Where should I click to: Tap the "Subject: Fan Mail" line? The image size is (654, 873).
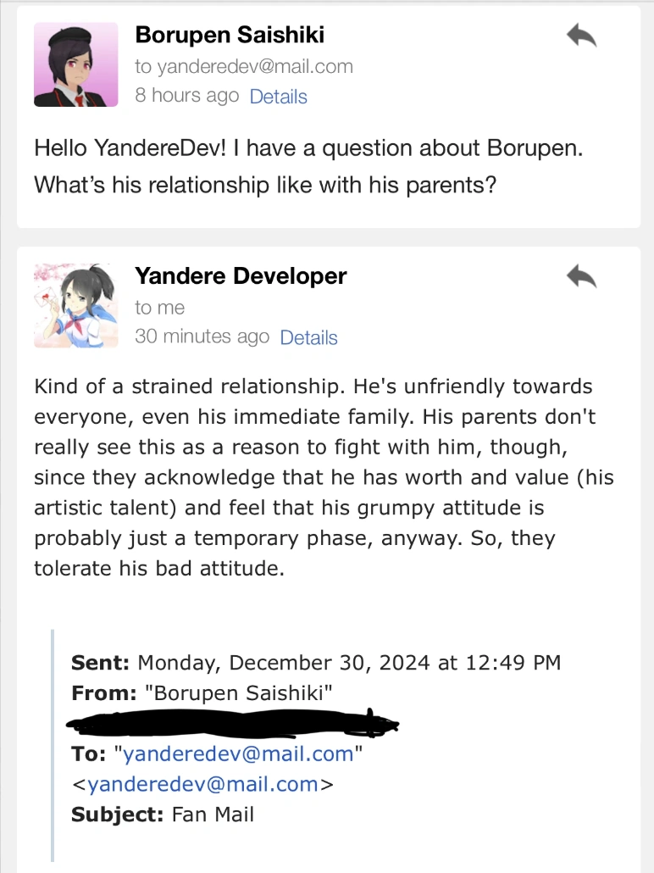163,815
